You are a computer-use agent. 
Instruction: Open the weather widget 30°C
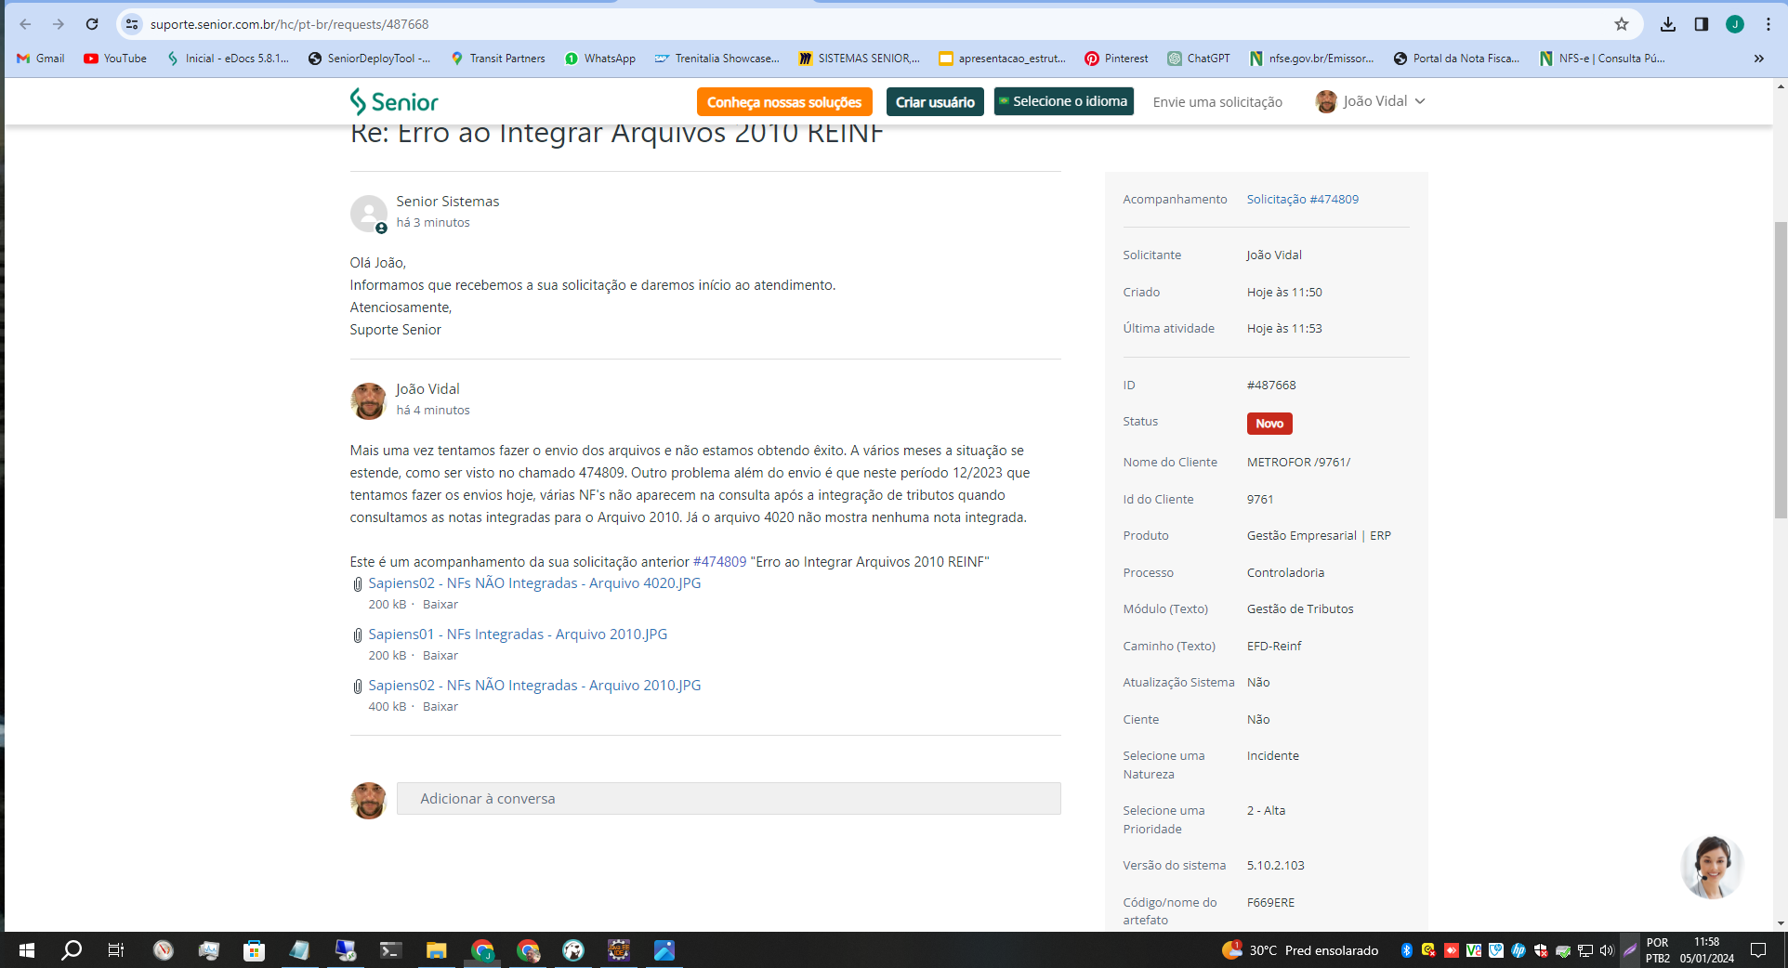[1299, 950]
